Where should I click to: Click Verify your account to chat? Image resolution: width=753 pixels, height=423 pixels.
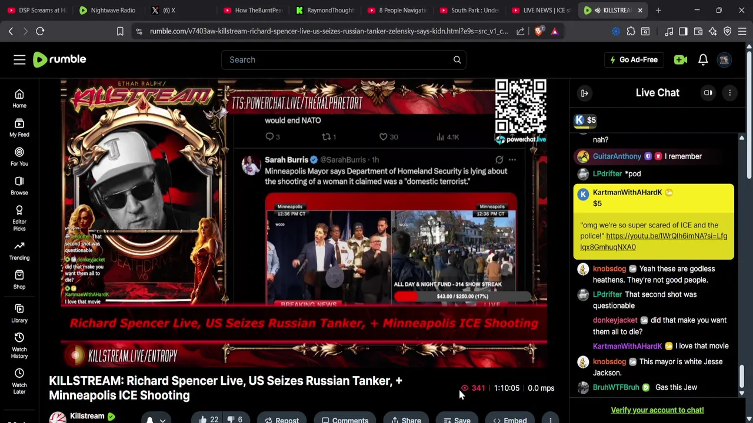tap(657, 410)
